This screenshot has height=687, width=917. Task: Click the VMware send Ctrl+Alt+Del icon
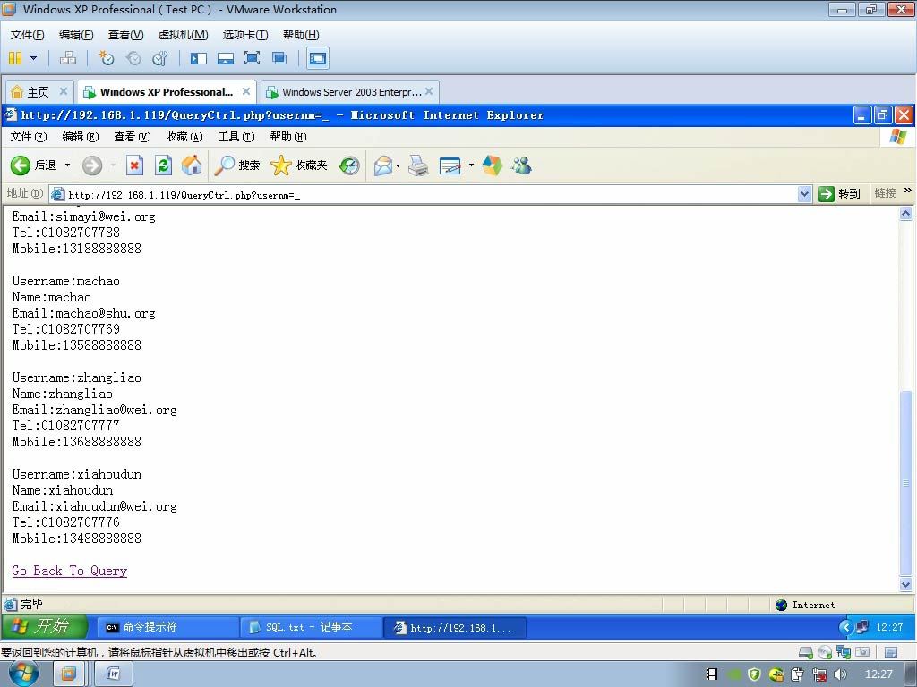68,58
